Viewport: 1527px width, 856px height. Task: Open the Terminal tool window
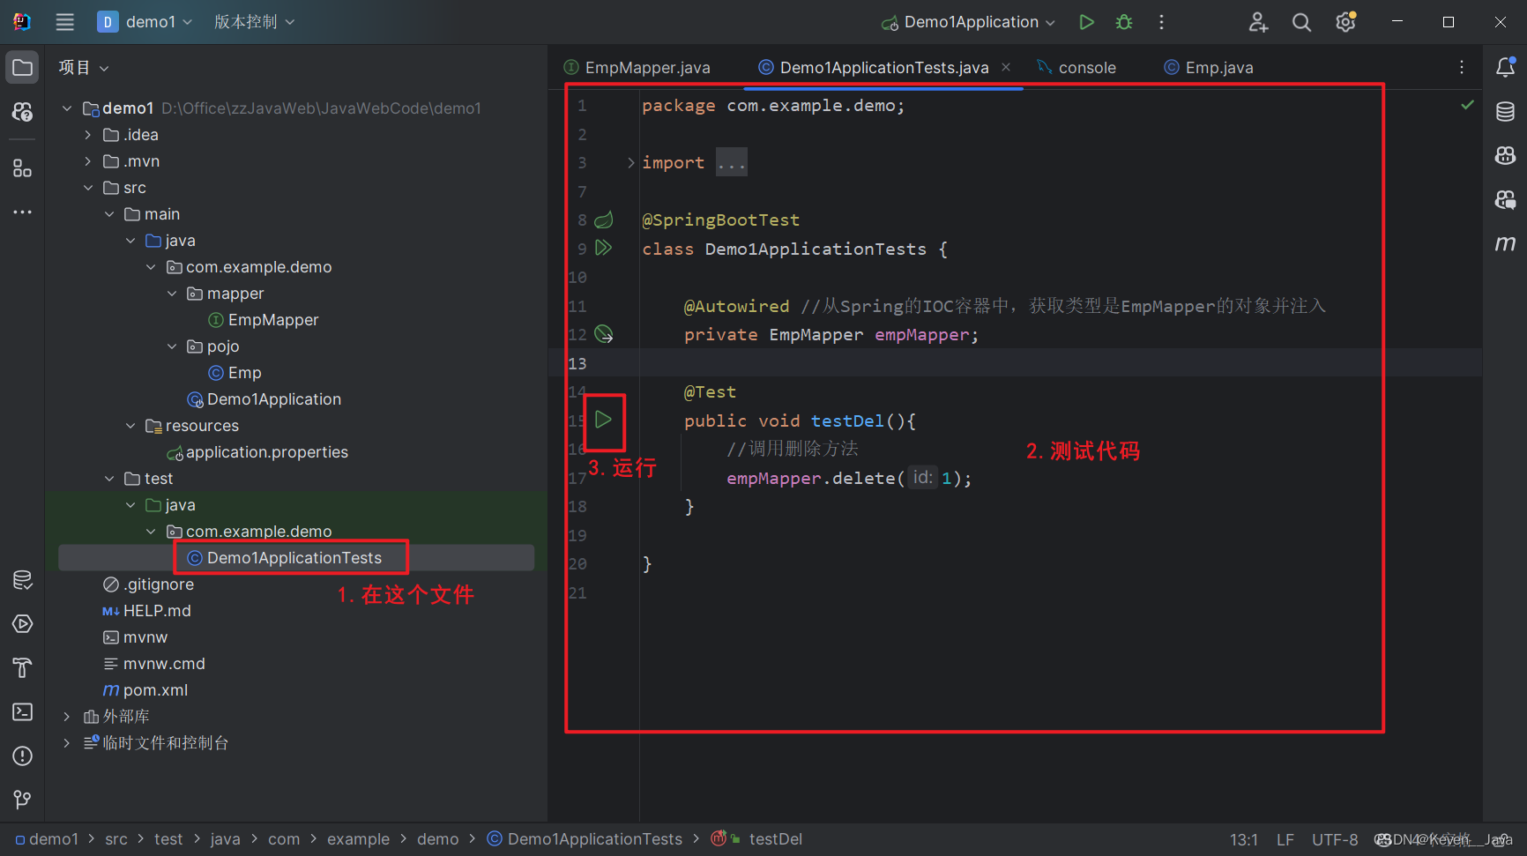(x=22, y=711)
